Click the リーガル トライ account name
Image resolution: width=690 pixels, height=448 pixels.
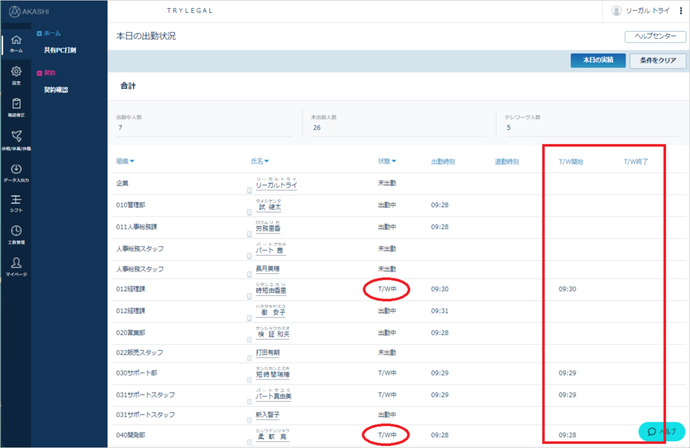click(x=648, y=11)
